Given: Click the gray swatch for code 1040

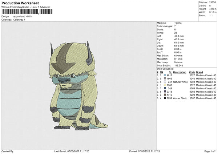Looking at the screenshot, I should [165, 78].
